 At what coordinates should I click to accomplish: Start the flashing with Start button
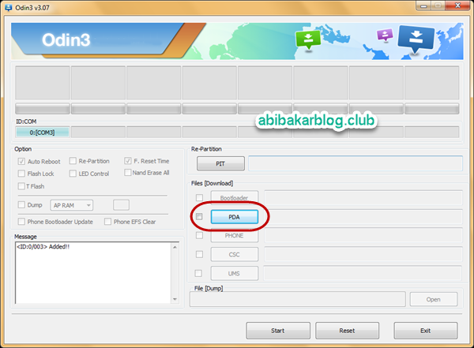pyautogui.click(x=278, y=331)
